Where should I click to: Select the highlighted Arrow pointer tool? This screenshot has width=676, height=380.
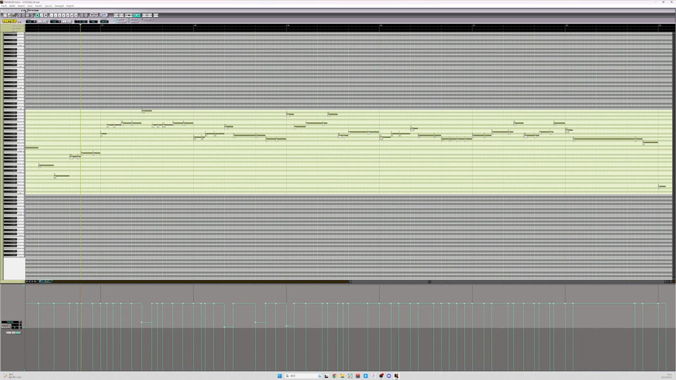pos(37,15)
